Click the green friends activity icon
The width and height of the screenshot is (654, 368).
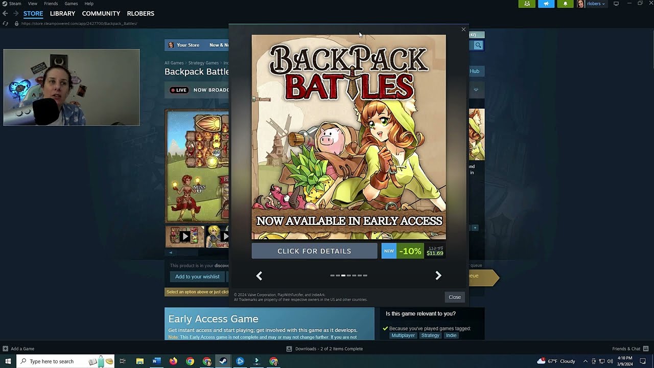click(x=527, y=4)
